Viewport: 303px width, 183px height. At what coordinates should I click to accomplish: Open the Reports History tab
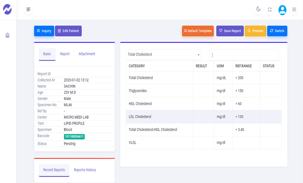pos(85,170)
